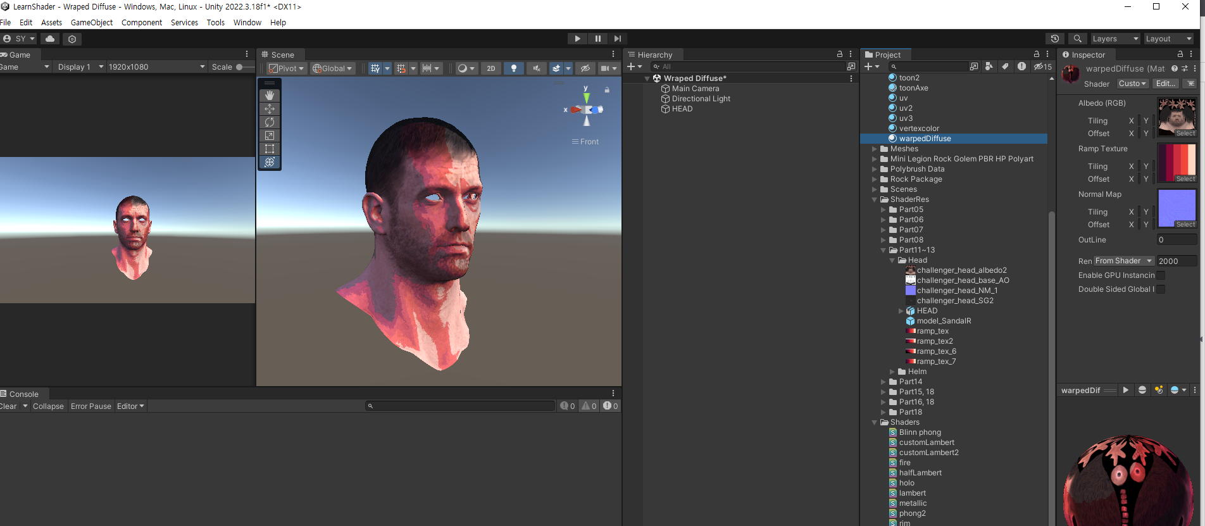The width and height of the screenshot is (1205, 526).
Task: Toggle Scene lighting bulb button
Action: (514, 68)
